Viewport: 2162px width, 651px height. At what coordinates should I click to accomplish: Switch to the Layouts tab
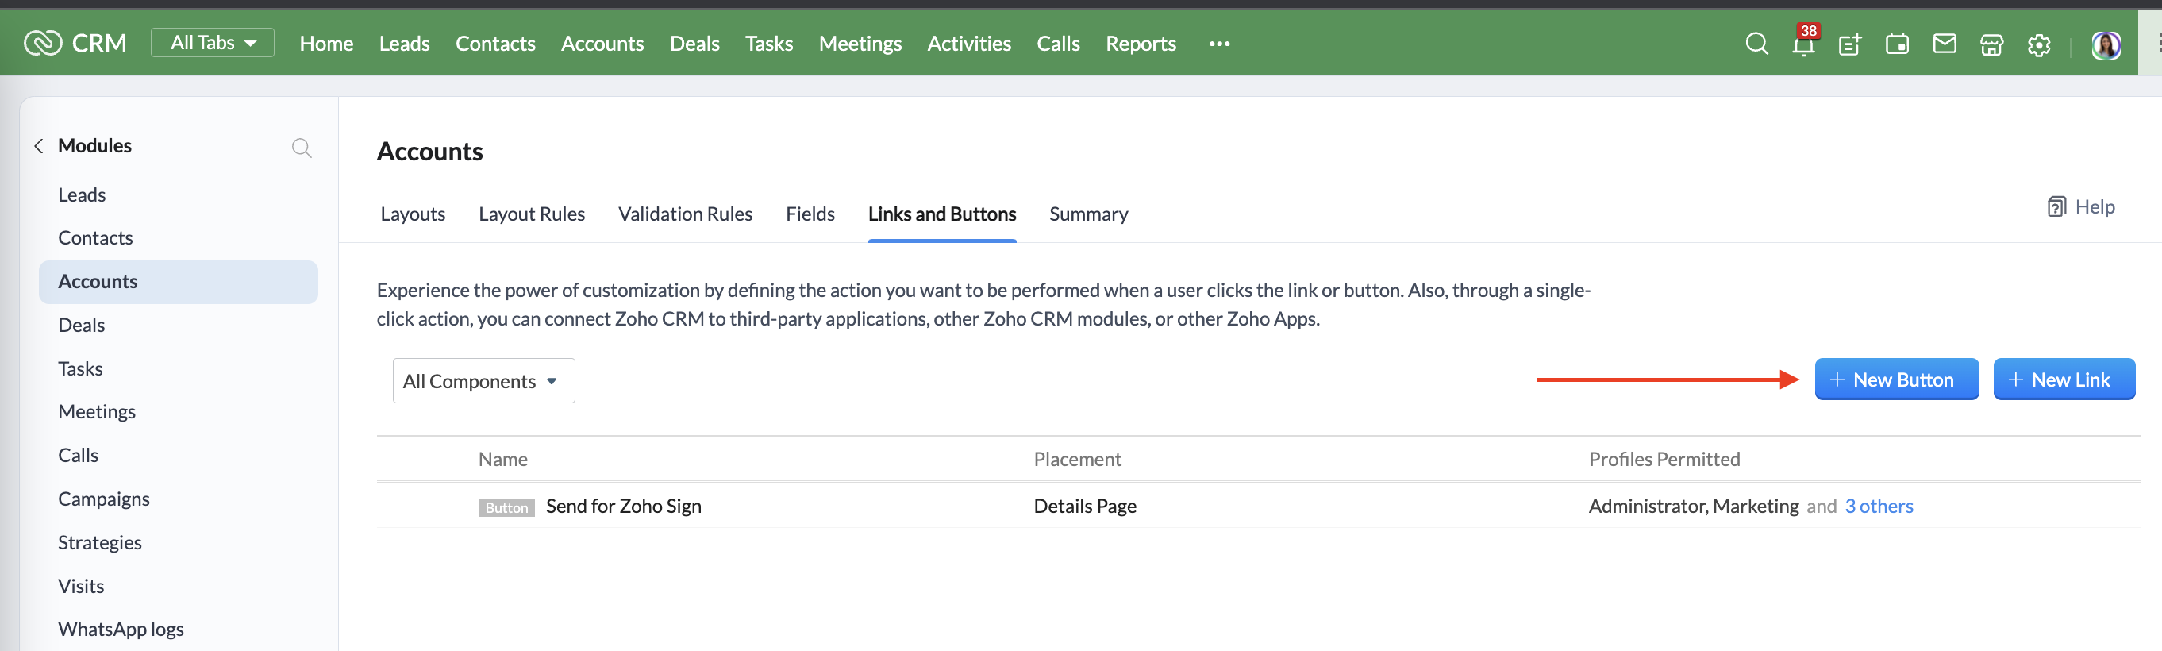click(x=412, y=214)
